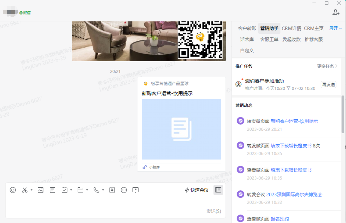Click the 小程序 mini-program label
Screen dimensions: 346x223
click(154, 167)
